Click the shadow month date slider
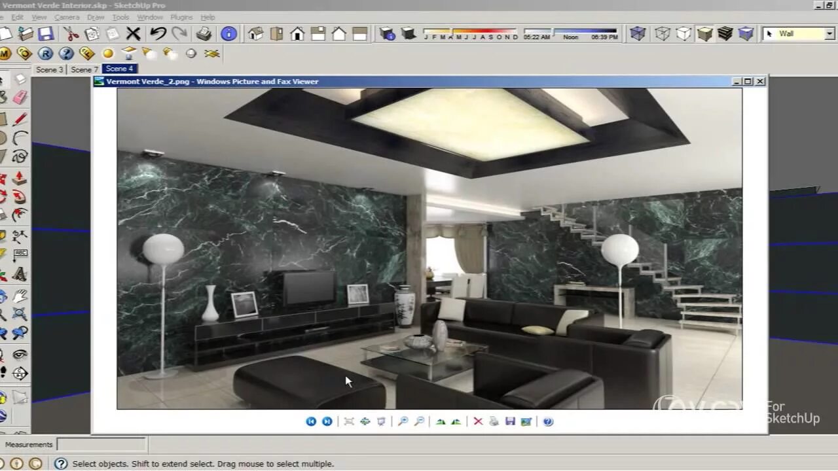Image resolution: width=838 pixels, height=471 pixels. [470, 30]
